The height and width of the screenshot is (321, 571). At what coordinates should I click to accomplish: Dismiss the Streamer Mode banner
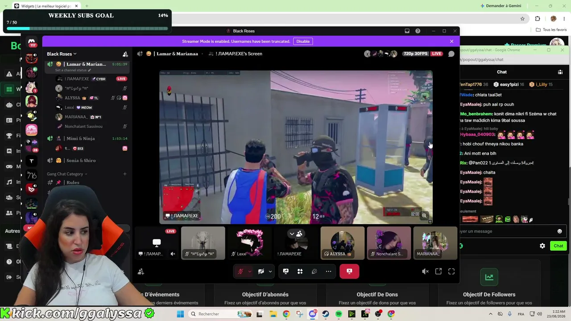tap(451, 41)
